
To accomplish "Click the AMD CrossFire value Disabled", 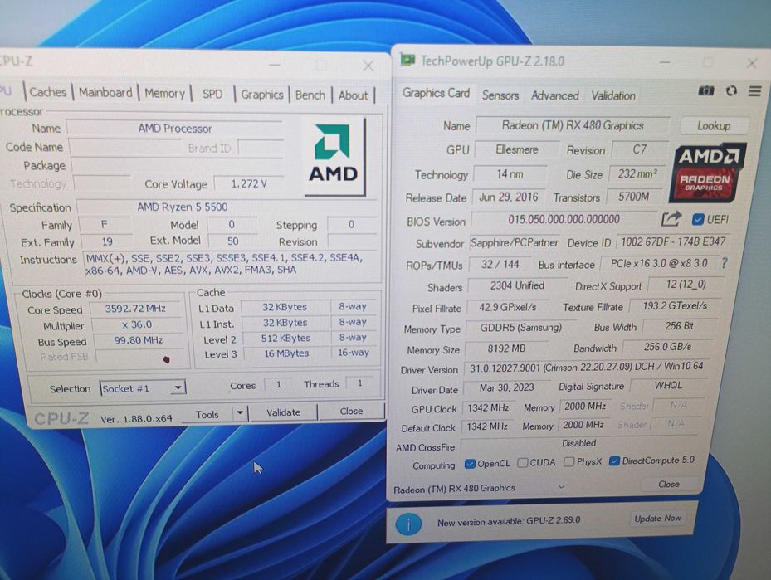I will [x=578, y=443].
